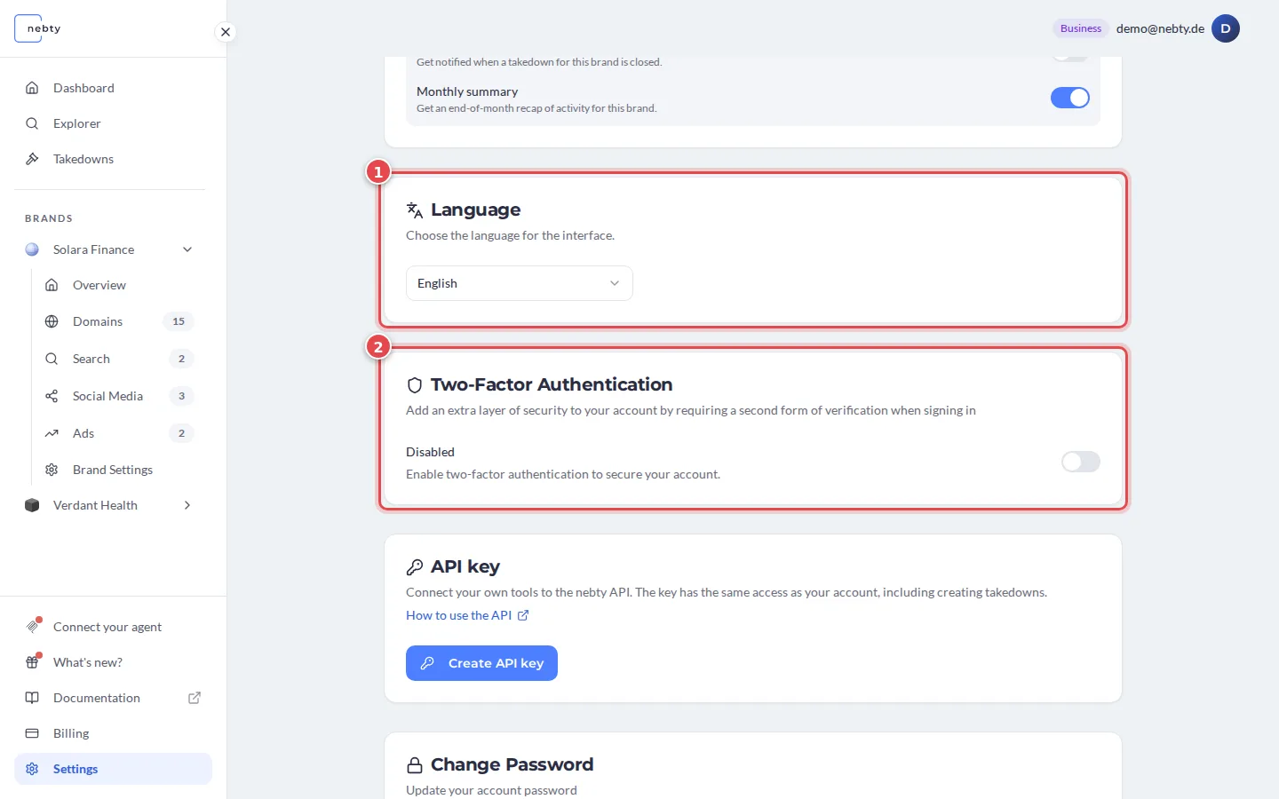Click the Ads trend-arrow icon
The width and height of the screenshot is (1279, 799).
click(52, 433)
